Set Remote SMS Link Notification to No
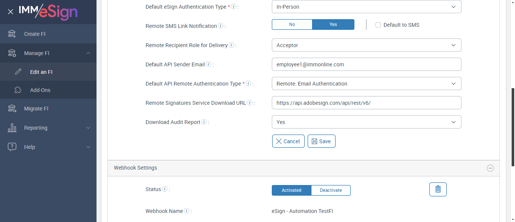 pos(292,24)
